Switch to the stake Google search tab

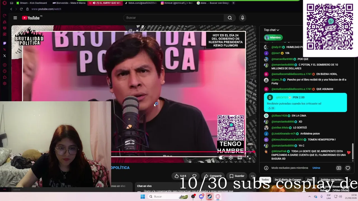[213, 3]
